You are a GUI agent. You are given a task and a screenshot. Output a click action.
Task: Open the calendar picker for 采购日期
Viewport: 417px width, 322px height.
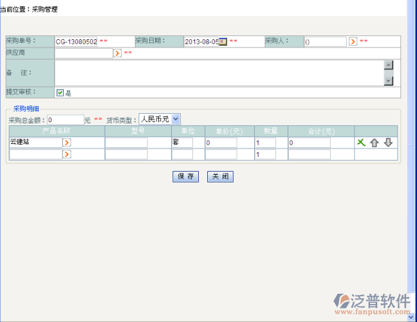tap(223, 42)
